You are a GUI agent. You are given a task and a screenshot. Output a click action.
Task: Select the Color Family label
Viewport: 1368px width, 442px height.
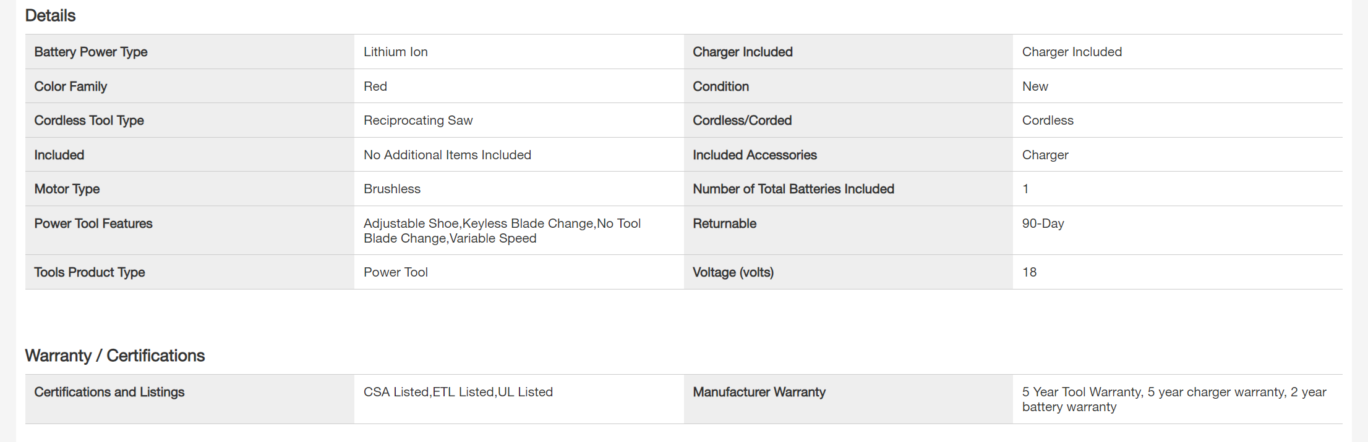pyautogui.click(x=71, y=87)
